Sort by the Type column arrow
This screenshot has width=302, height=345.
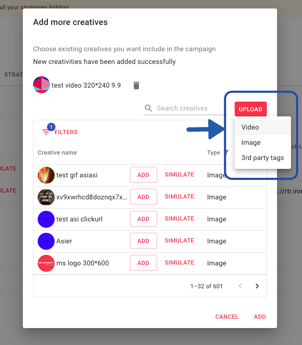[226, 152]
